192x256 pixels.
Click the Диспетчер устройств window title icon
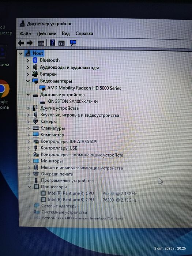click(x=22, y=24)
